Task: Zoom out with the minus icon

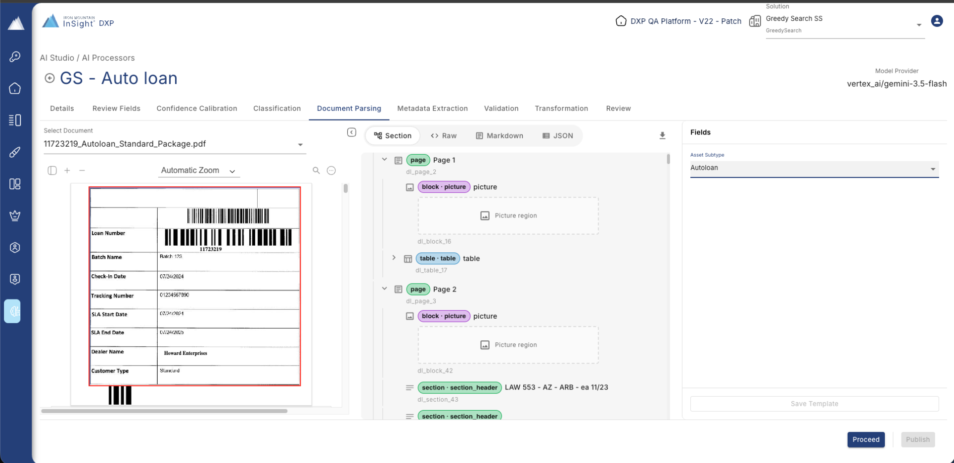Action: [82, 170]
